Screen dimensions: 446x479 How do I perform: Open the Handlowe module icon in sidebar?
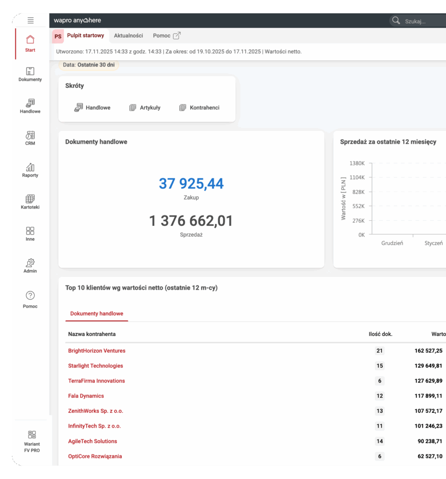[x=30, y=102]
